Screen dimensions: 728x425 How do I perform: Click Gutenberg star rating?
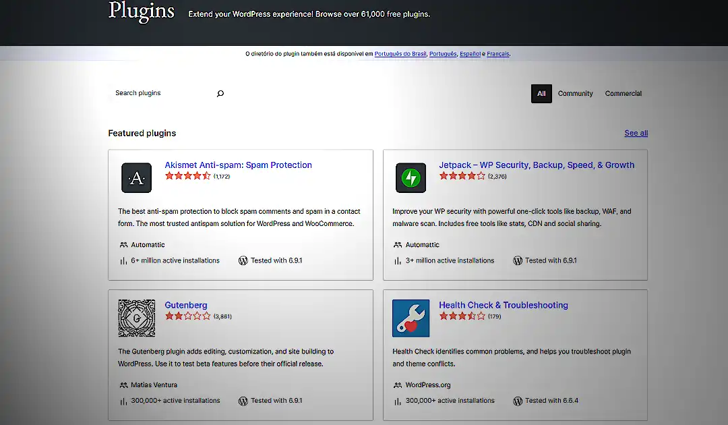coord(188,316)
